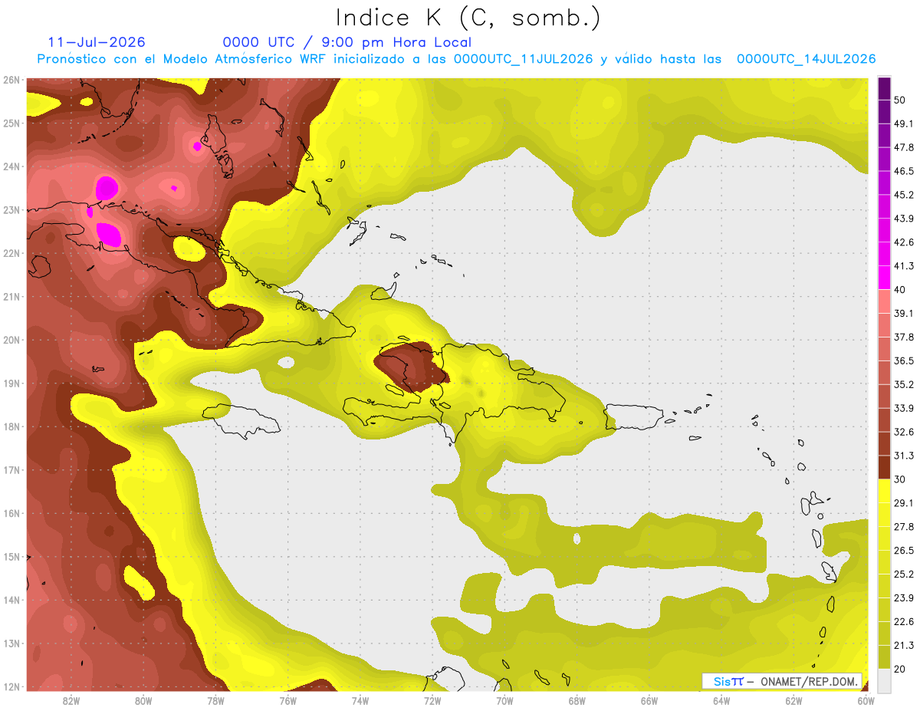The width and height of the screenshot is (920, 711).
Task: Click the "37.8" color bar label
Action: click(x=905, y=337)
